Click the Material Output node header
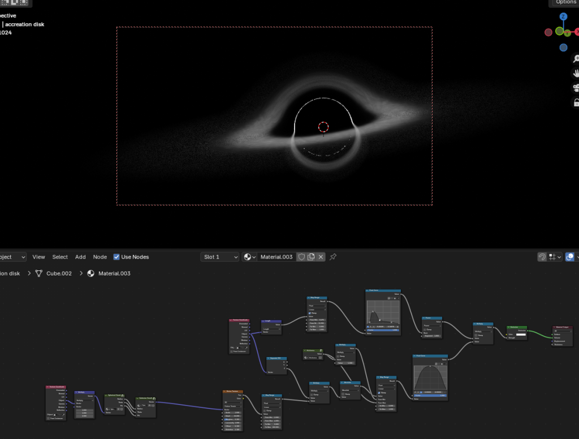 pyautogui.click(x=563, y=327)
